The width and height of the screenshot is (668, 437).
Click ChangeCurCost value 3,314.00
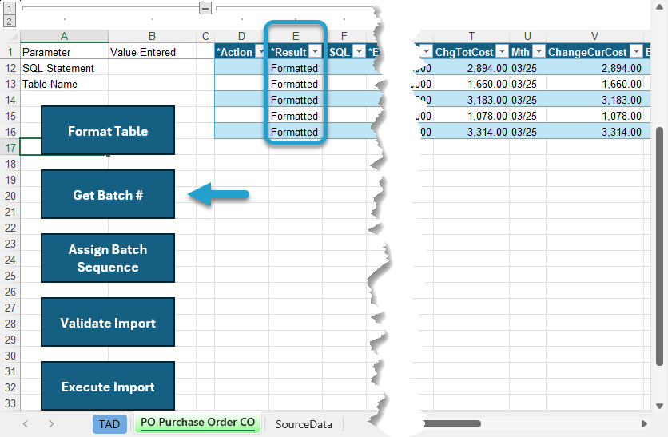(x=594, y=132)
